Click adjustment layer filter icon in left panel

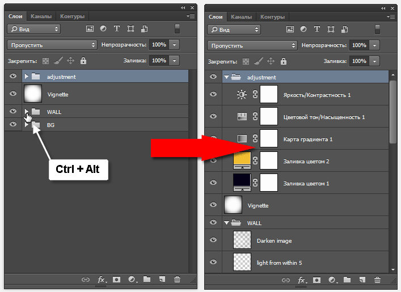[103, 29]
